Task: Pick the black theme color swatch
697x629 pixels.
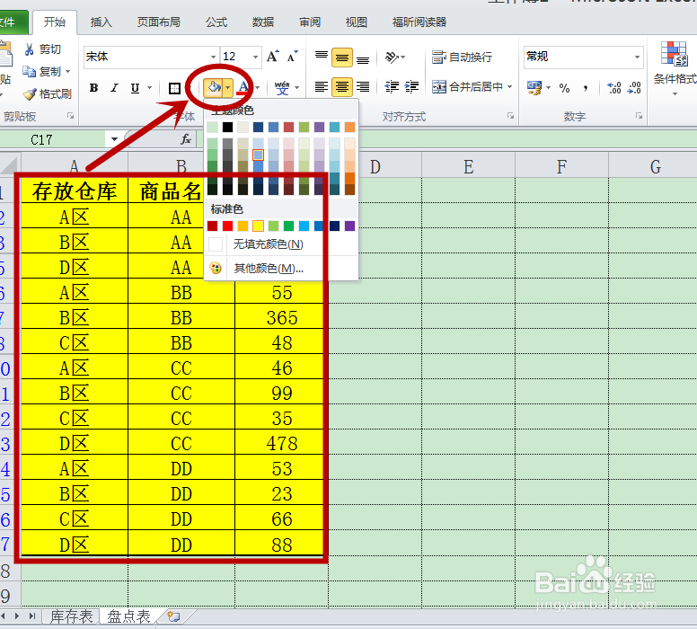Action: [227, 128]
